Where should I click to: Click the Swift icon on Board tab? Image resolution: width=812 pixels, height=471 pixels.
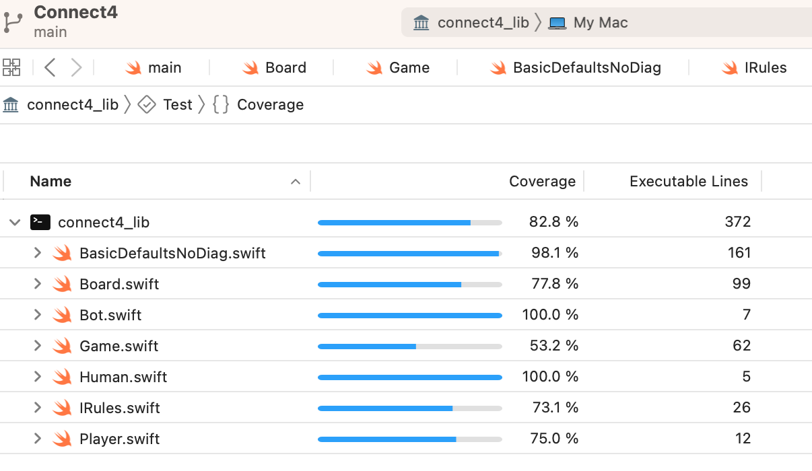250,67
